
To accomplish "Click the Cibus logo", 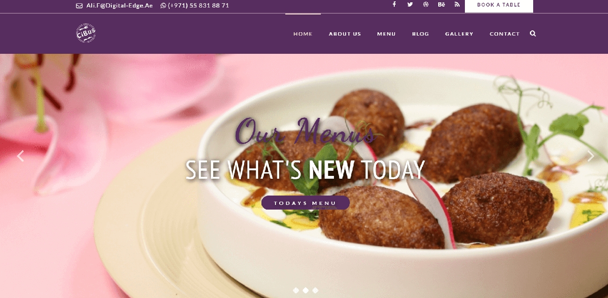I will tap(86, 33).
